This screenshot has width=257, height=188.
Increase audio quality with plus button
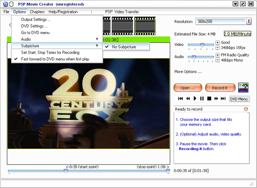(217, 55)
